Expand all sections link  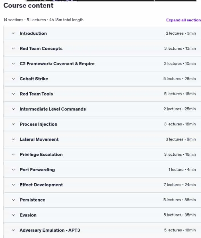click(183, 20)
